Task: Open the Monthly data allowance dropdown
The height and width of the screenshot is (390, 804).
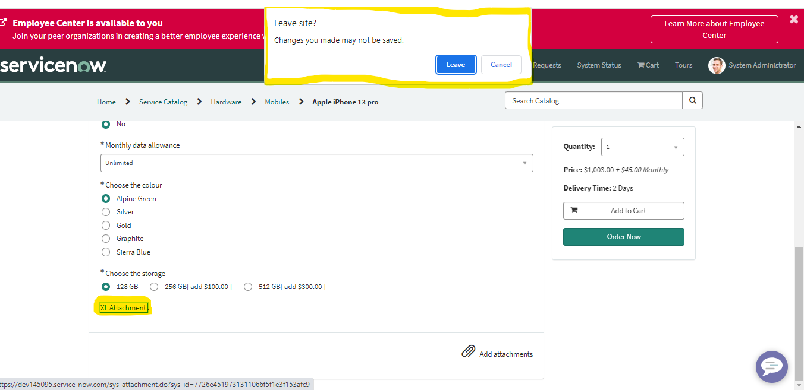Action: (317, 163)
